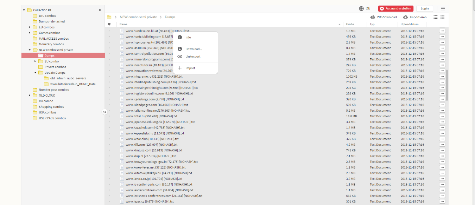Click file icon of www.japanese-edu.org.hk row

click(x=122, y=122)
